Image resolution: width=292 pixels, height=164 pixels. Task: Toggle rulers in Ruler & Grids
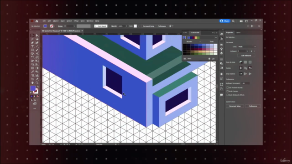point(241,62)
